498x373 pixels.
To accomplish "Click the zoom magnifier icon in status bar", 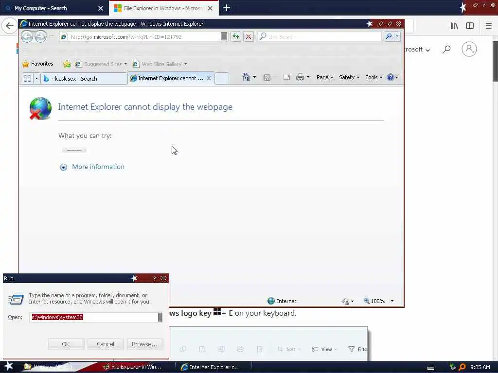I will pyautogui.click(x=367, y=301).
